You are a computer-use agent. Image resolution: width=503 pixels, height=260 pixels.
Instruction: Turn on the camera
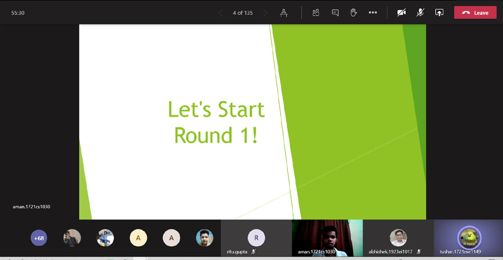point(401,13)
